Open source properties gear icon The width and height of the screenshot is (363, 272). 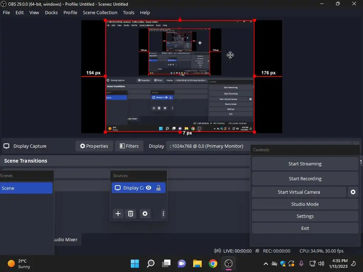click(x=145, y=214)
